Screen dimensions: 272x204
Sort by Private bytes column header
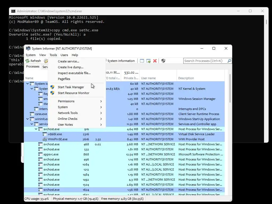pyautogui.click(x=131, y=78)
